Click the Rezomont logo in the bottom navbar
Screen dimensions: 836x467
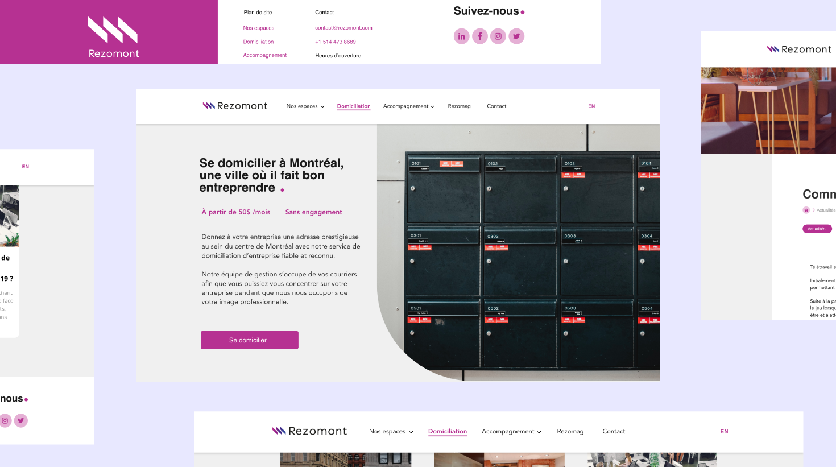[309, 431]
